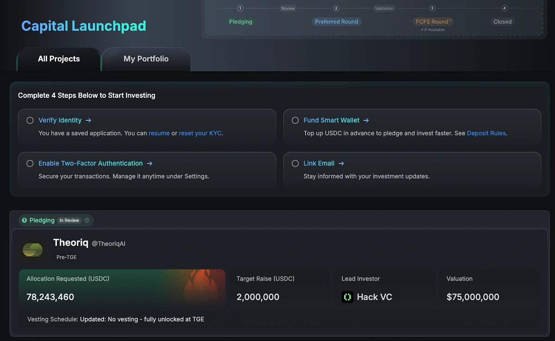Click the arrow icon next to Link Email
Image resolution: width=555 pixels, height=341 pixels.
pyautogui.click(x=341, y=163)
